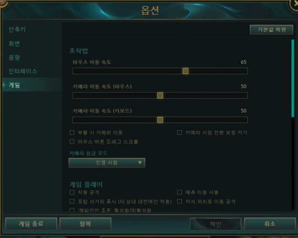Enable 자동 공격 checkbox
The image size is (298, 238).
pyautogui.click(x=72, y=193)
